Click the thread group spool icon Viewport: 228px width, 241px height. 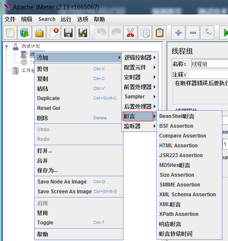(24, 54)
